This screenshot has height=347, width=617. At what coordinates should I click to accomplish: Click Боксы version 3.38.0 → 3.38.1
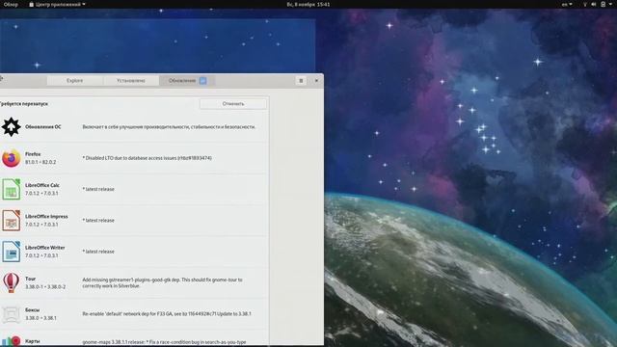tap(40, 318)
